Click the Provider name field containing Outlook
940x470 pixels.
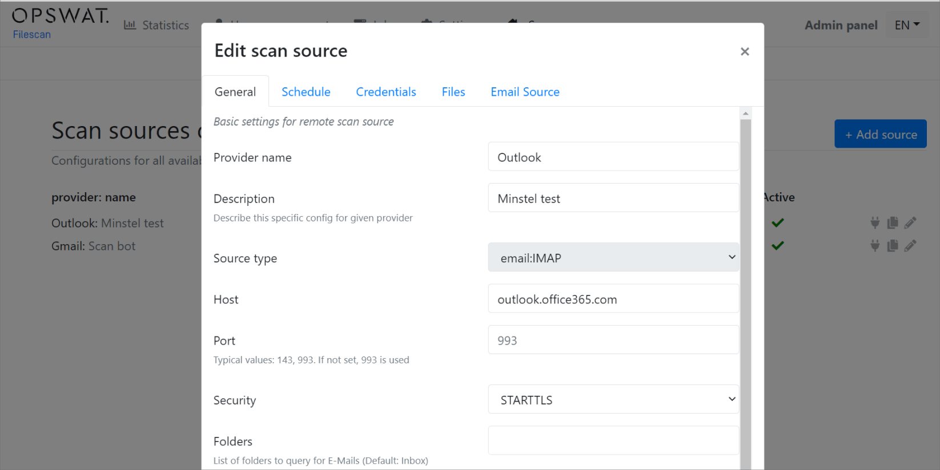tap(613, 157)
